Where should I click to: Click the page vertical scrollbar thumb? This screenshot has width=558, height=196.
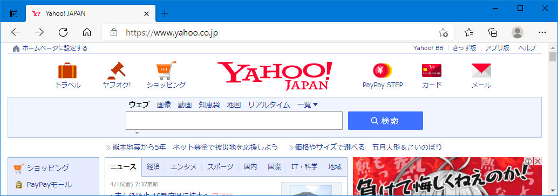point(553,57)
